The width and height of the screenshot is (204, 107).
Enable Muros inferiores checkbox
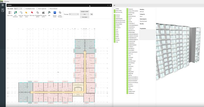[49, 8]
